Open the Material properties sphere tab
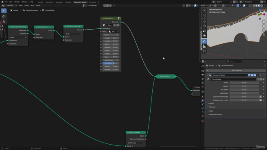The width and height of the screenshot is (267, 150). coord(202,116)
